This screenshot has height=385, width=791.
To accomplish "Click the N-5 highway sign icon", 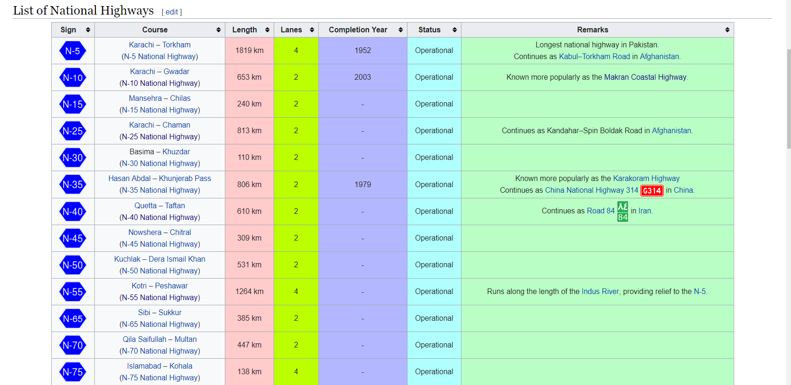I will 73,51.
